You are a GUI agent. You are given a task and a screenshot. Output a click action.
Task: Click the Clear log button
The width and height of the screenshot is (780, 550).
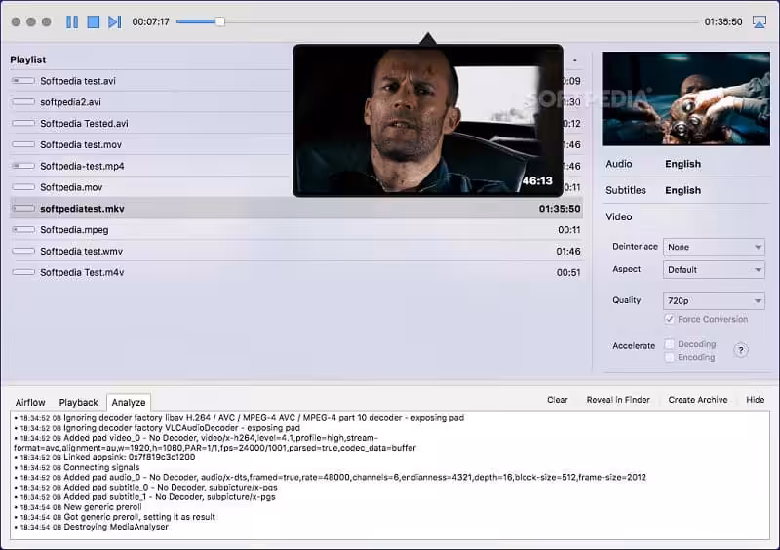[557, 400]
